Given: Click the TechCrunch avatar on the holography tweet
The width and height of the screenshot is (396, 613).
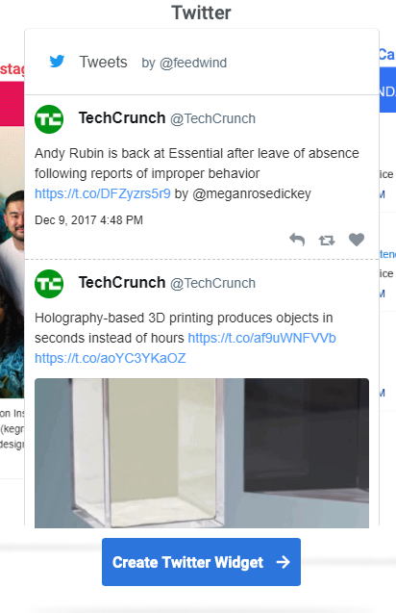Looking at the screenshot, I should [x=49, y=284].
